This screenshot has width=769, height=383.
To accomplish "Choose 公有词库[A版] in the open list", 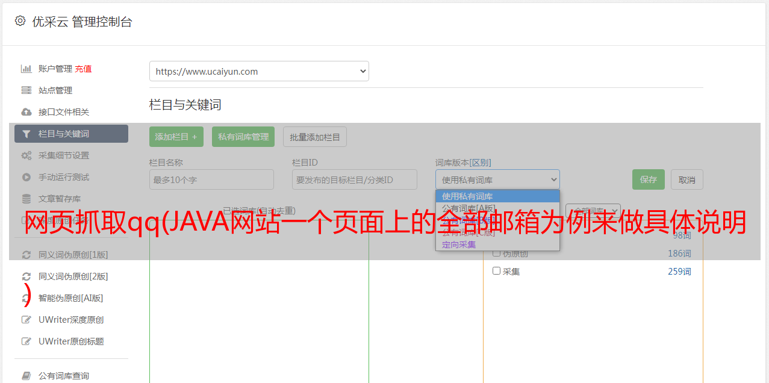I will point(497,208).
